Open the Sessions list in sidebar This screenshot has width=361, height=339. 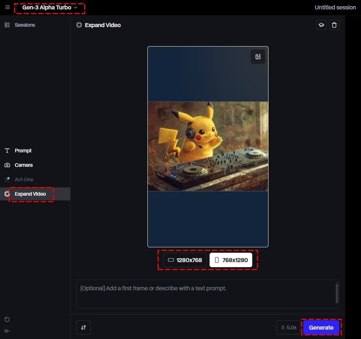(x=24, y=25)
